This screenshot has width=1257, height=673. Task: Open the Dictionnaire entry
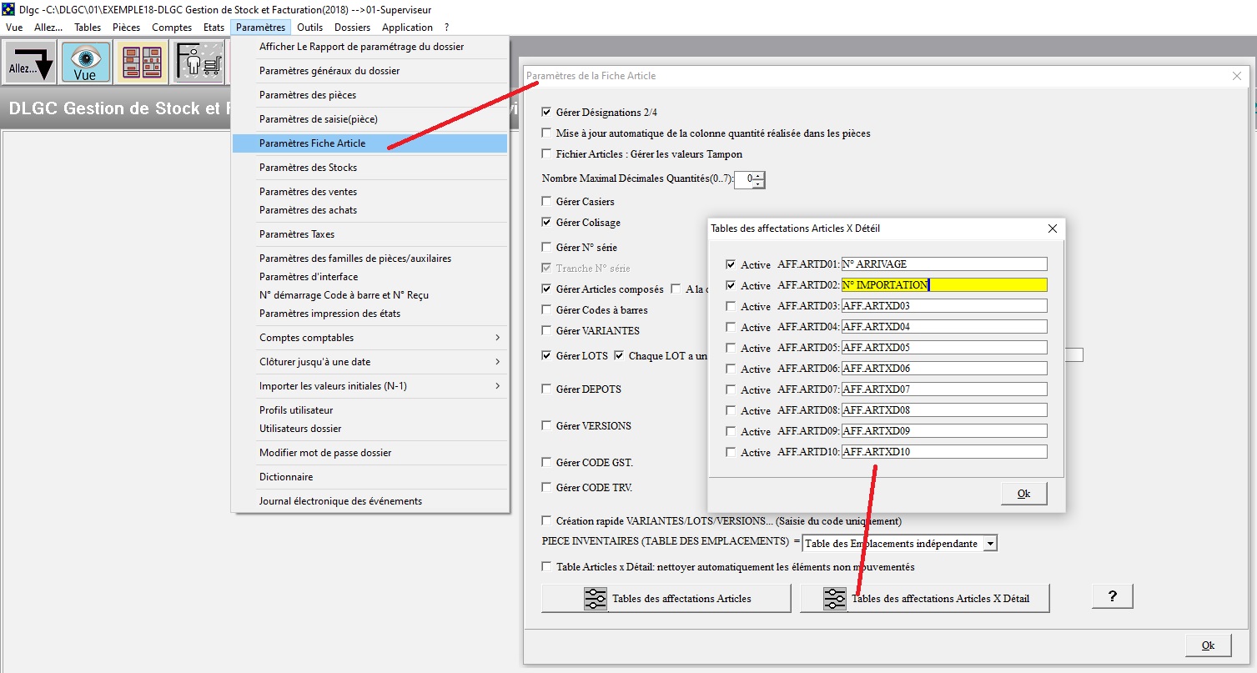click(x=370, y=477)
